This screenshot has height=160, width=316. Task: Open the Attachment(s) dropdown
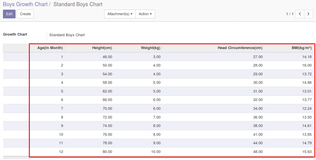click(120, 14)
